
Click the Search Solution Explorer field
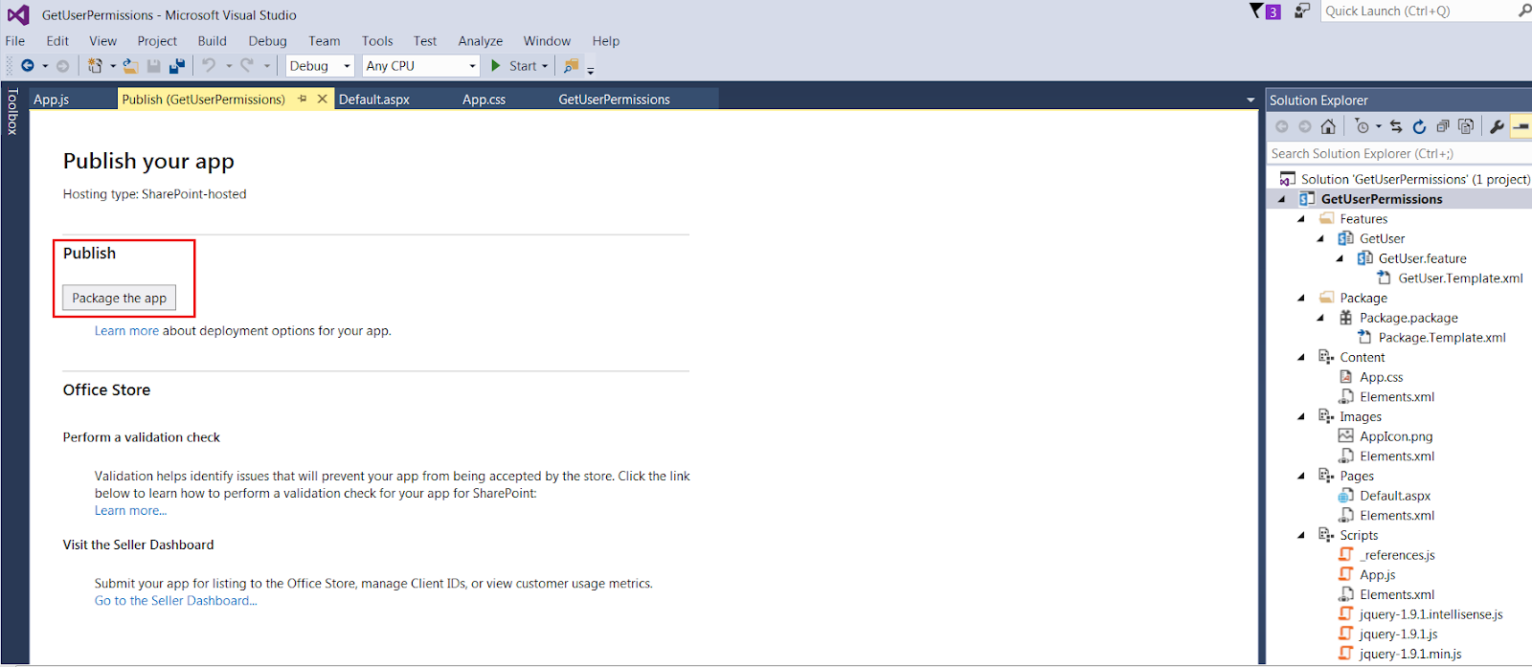(1399, 153)
